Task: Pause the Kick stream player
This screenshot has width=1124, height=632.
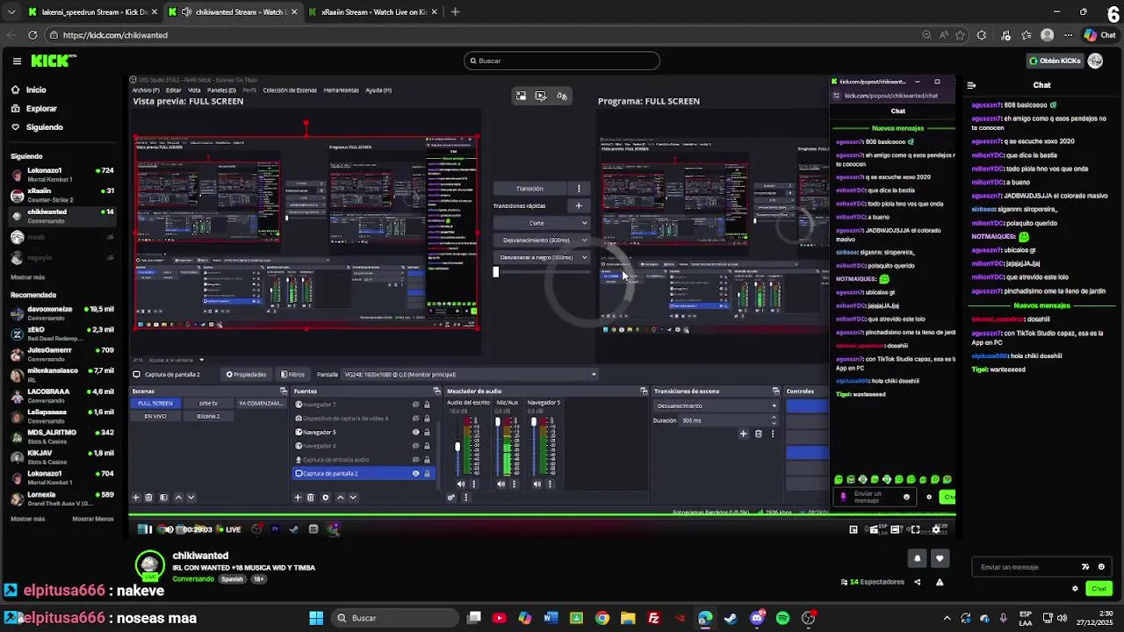Action: tap(147, 529)
